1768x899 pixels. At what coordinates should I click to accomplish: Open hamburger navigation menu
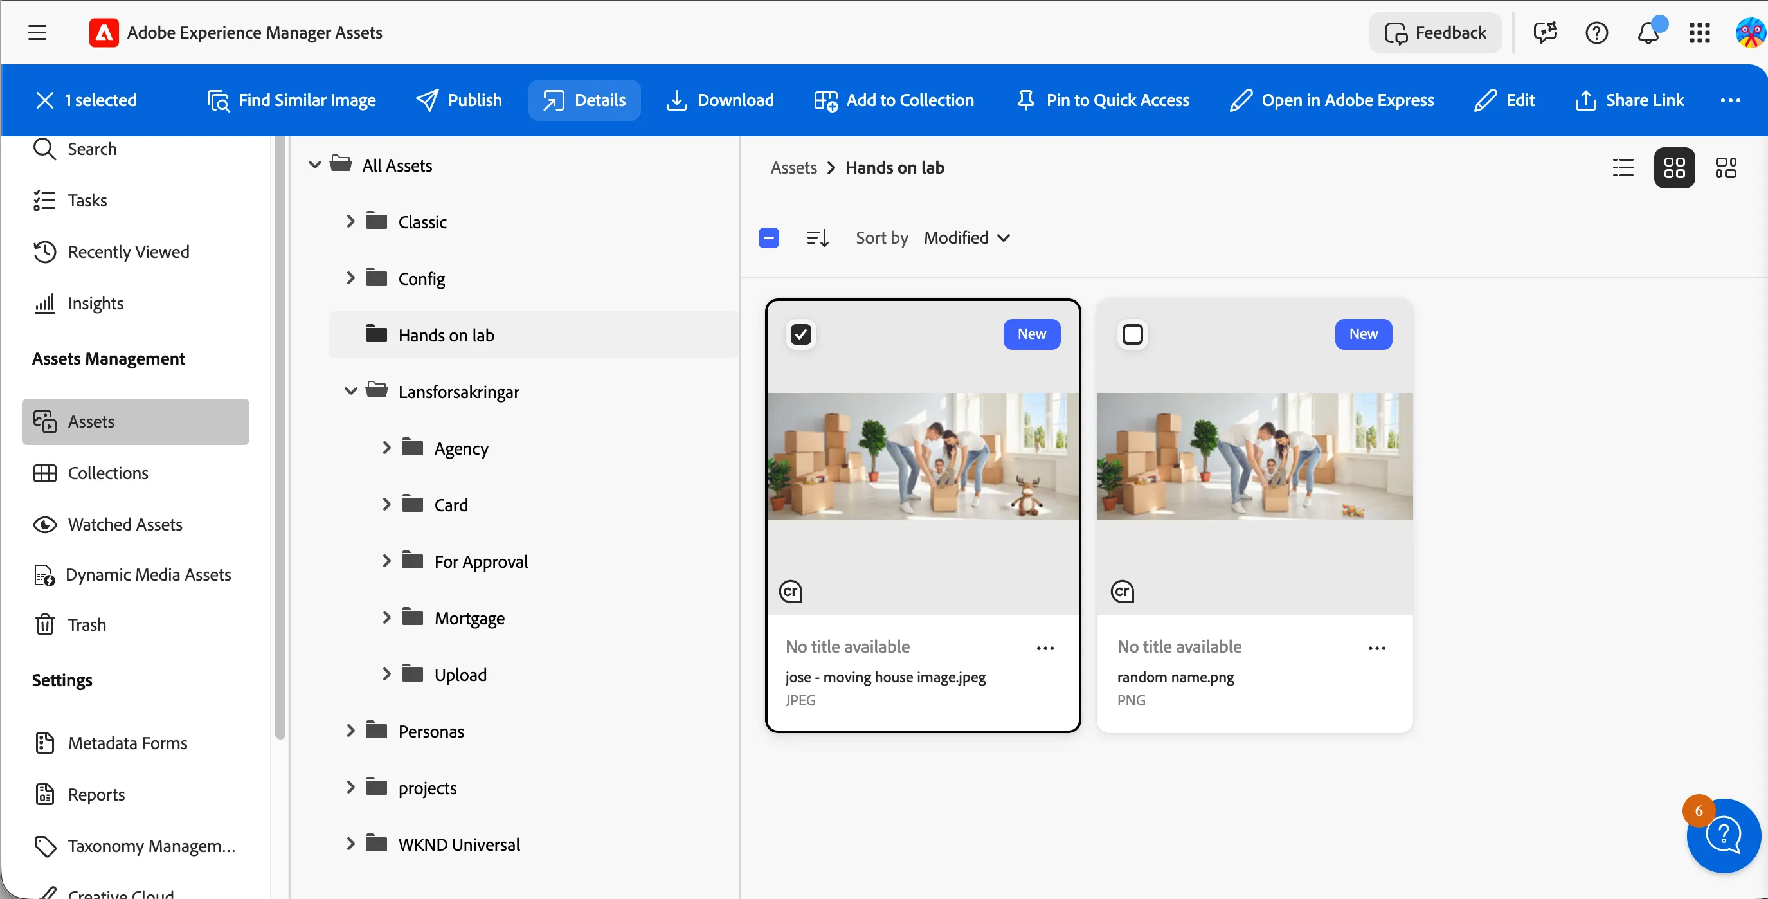pos(37,32)
